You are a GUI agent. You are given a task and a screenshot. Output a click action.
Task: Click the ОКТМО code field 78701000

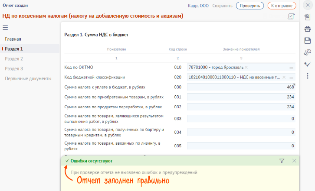click(x=241, y=68)
